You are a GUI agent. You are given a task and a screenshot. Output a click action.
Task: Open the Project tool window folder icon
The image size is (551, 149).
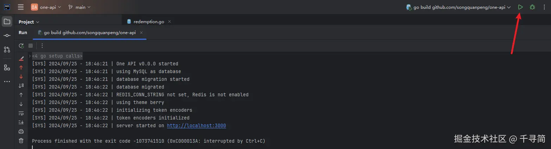click(7, 21)
